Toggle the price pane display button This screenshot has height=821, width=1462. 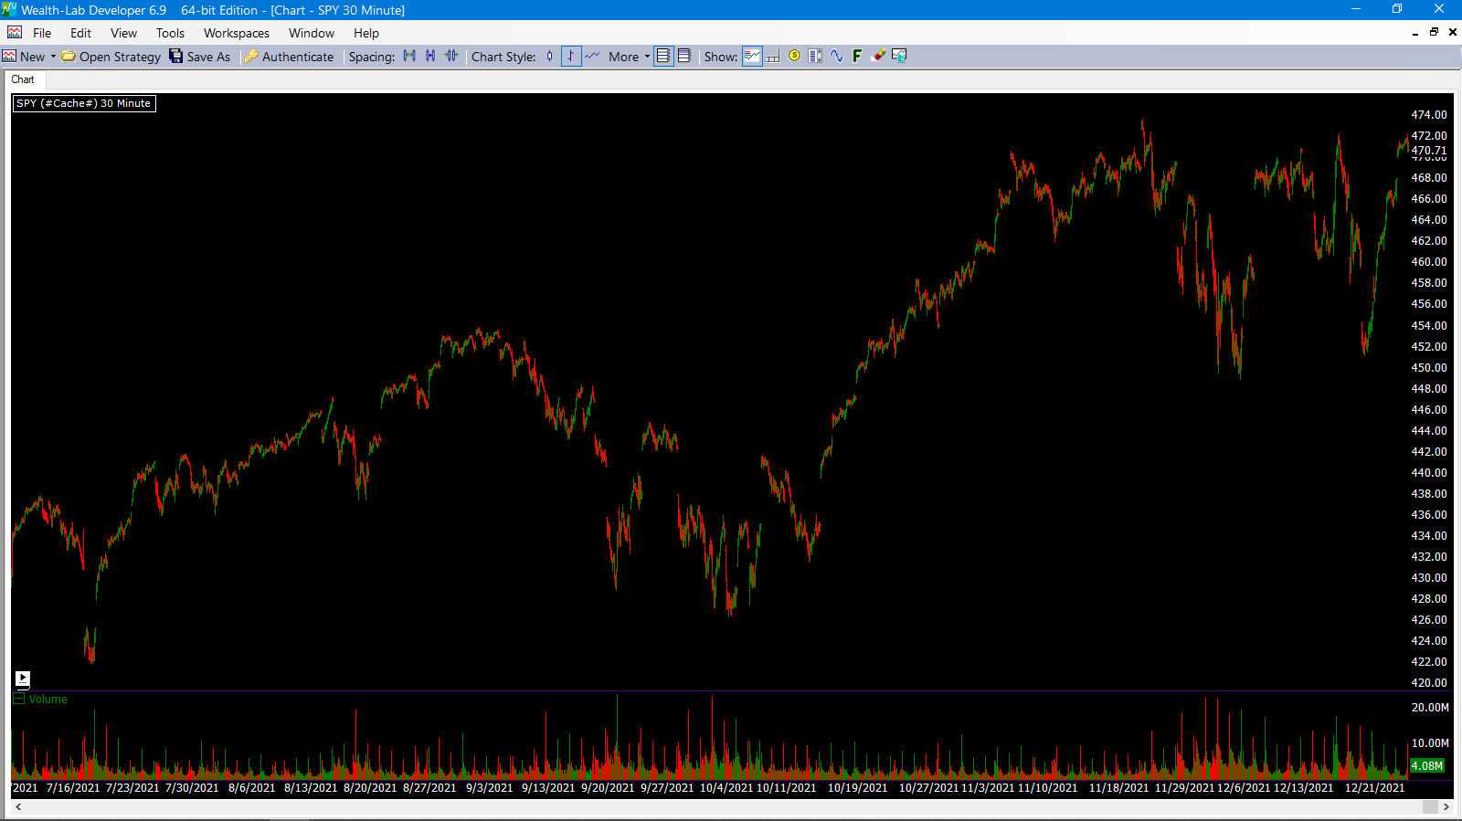click(x=752, y=56)
